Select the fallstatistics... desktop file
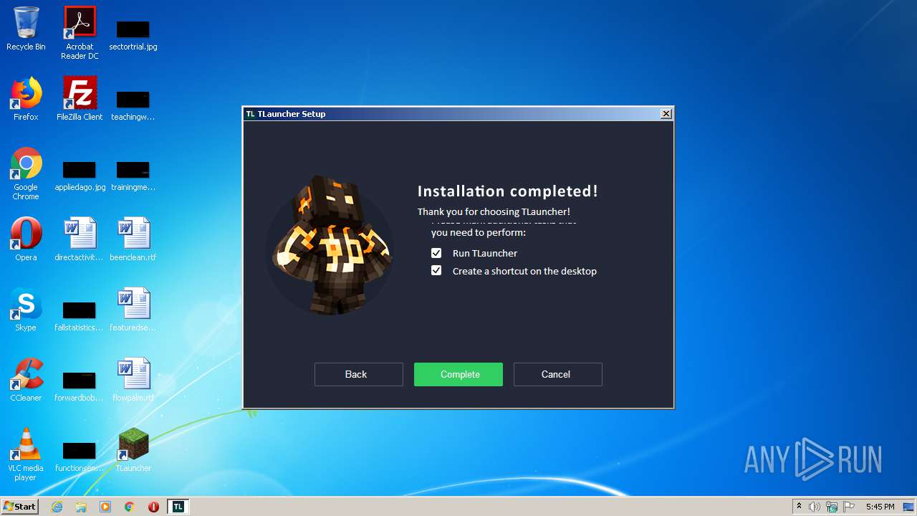The image size is (917, 516). (80, 317)
